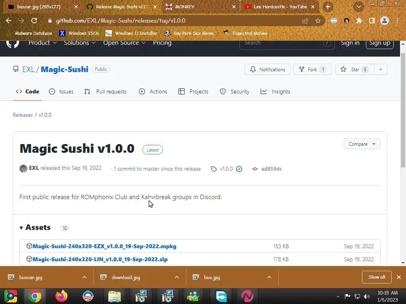Go forward with the browser forward arrow

click(x=21, y=21)
